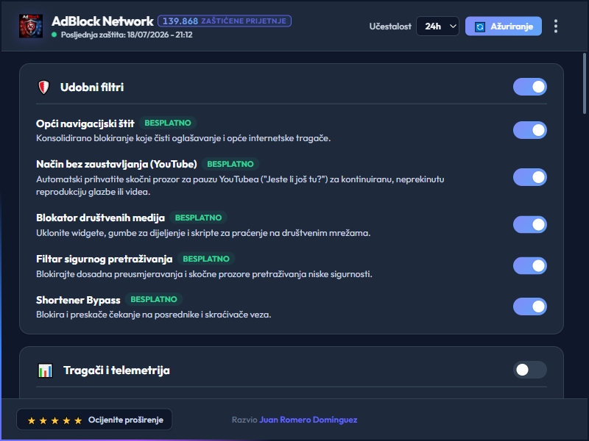Click the description starting with Blokira i preskače
This screenshot has height=441, width=589.
pyautogui.click(x=154, y=315)
